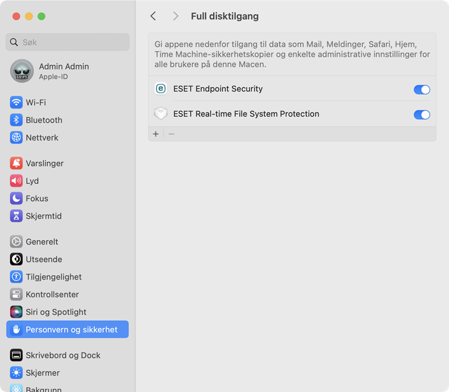449x392 pixels.
Task: Focus the Søk search field
Action: pos(68,42)
